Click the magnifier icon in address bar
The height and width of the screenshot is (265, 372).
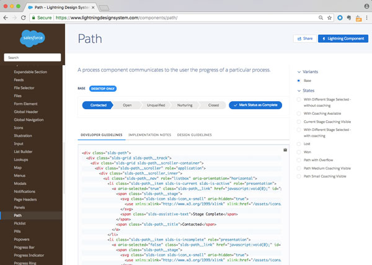point(321,17)
